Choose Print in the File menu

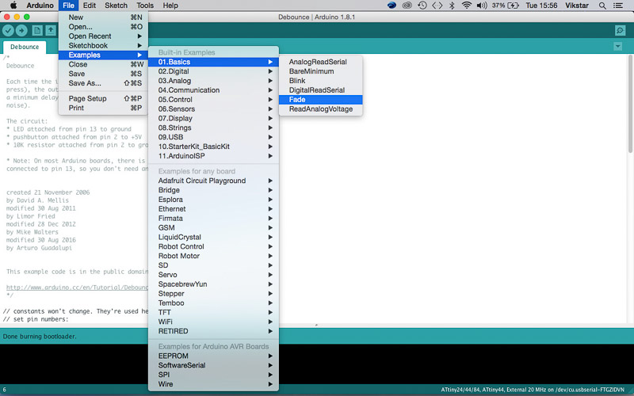pyautogui.click(x=103, y=108)
